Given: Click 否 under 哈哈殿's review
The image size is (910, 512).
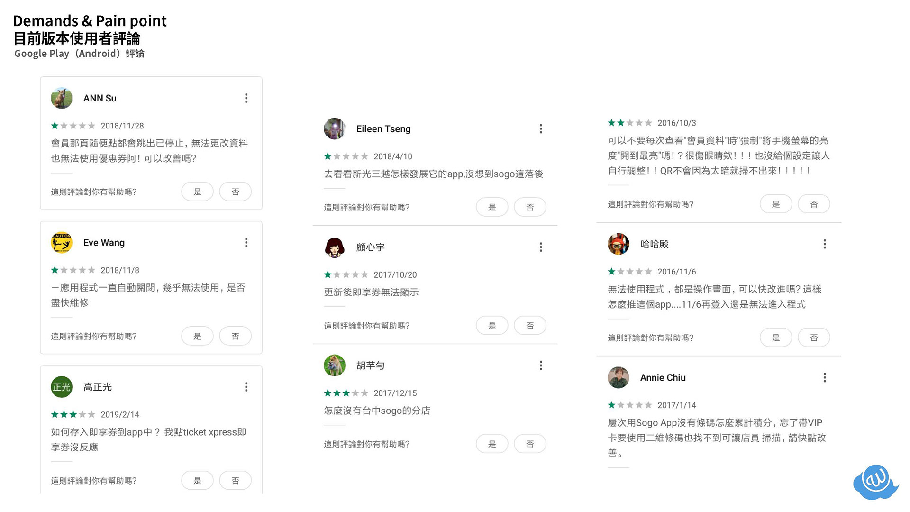Looking at the screenshot, I should point(814,338).
